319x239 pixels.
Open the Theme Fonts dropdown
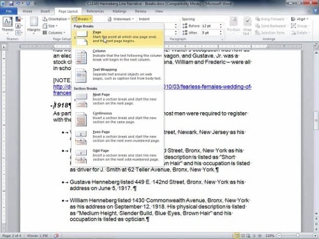[x=19, y=26]
